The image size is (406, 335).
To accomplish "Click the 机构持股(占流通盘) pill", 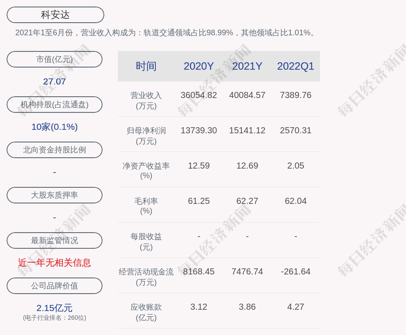I will [x=55, y=105].
